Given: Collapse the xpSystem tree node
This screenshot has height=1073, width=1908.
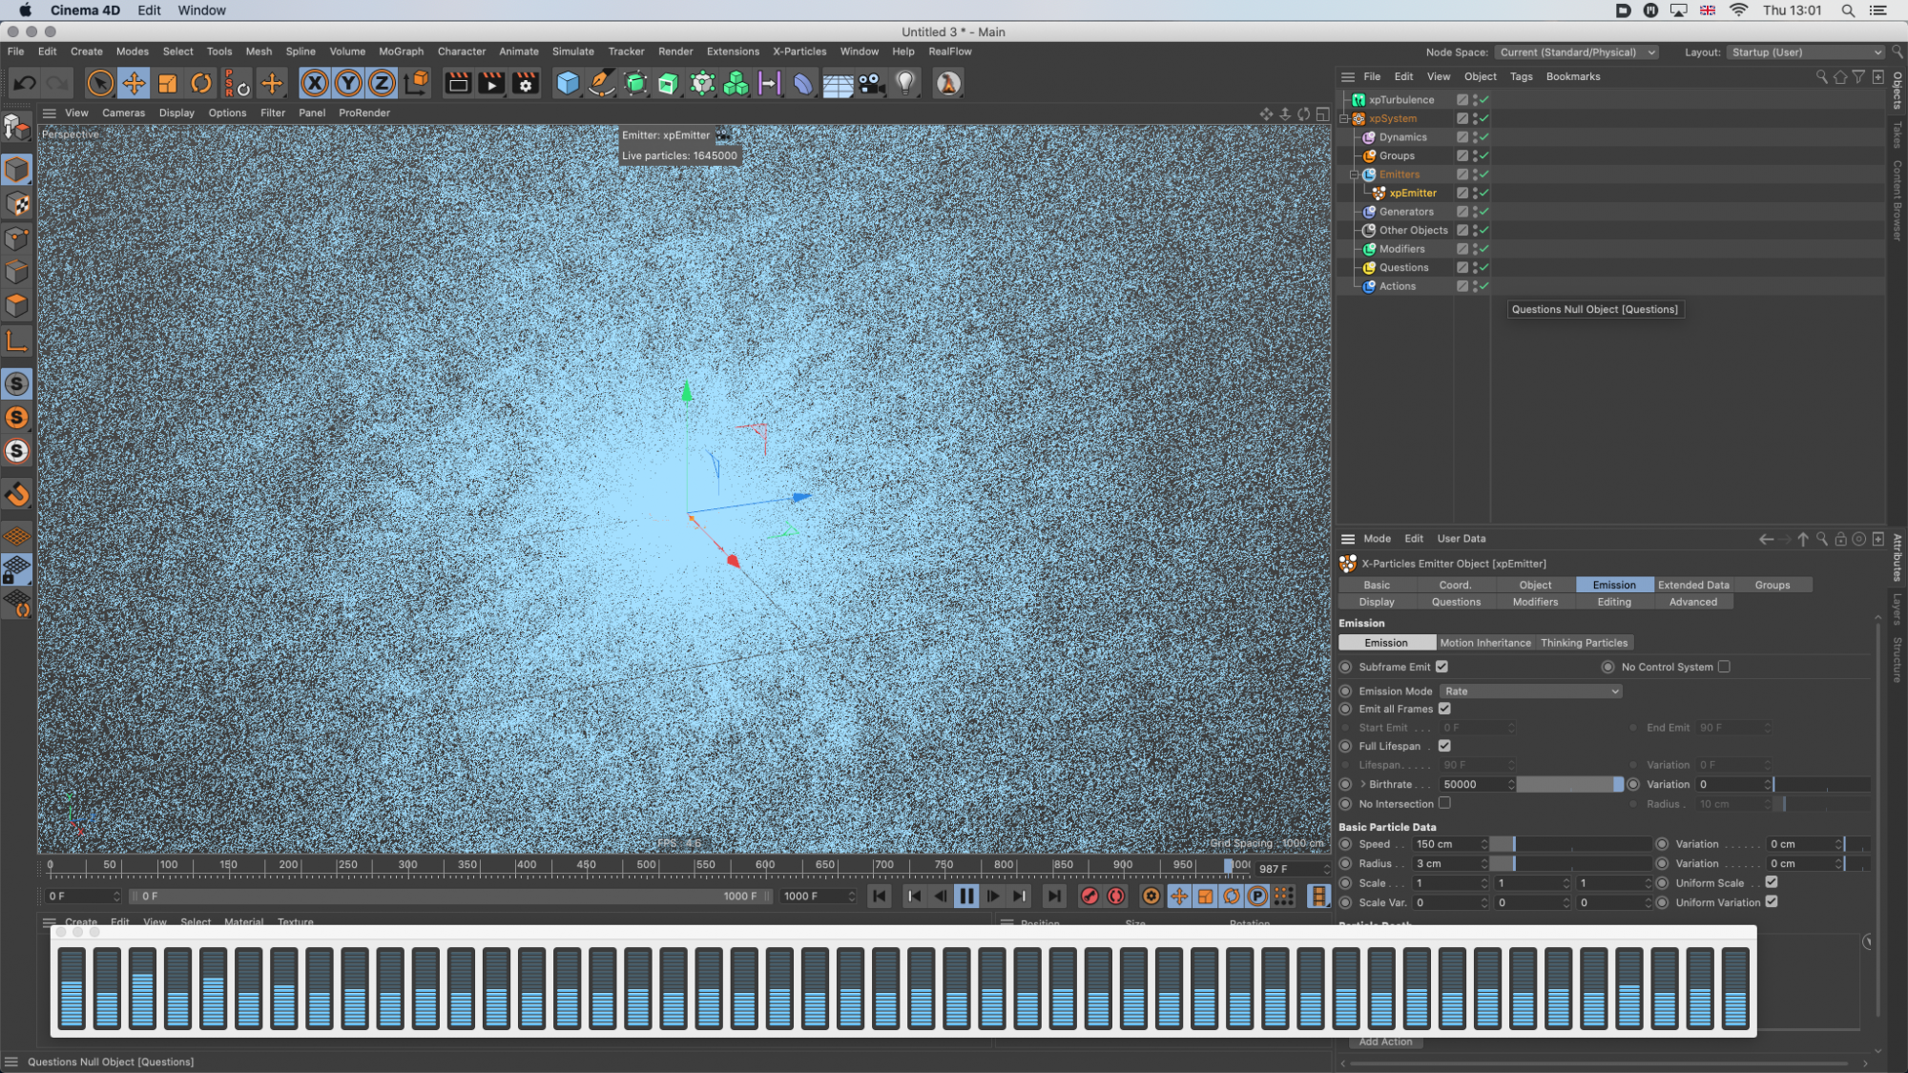Looking at the screenshot, I should (1344, 119).
